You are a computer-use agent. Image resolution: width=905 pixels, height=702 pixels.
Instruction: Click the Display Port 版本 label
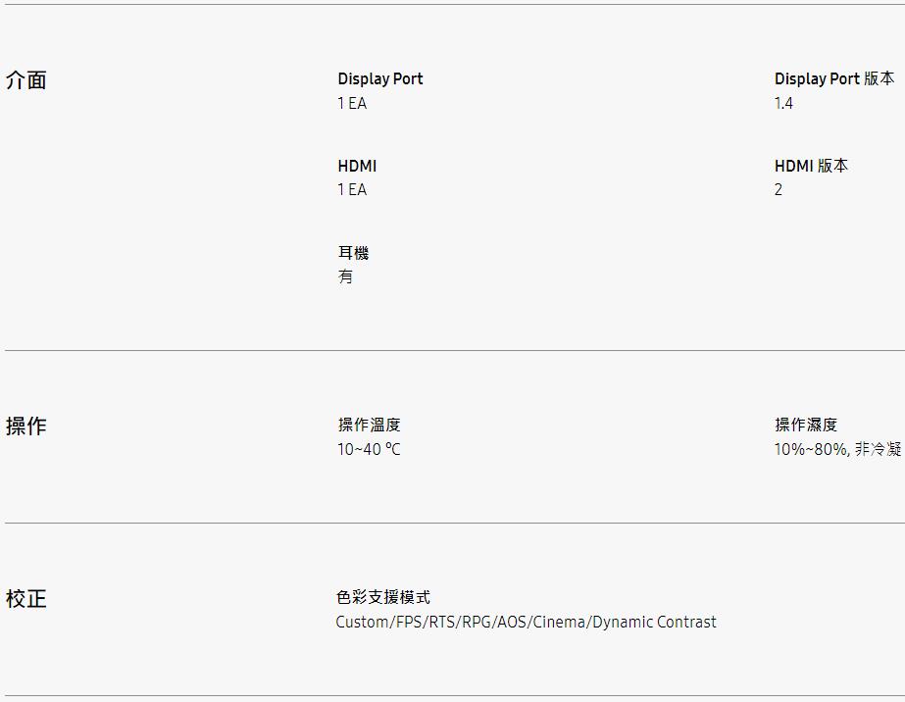(833, 78)
